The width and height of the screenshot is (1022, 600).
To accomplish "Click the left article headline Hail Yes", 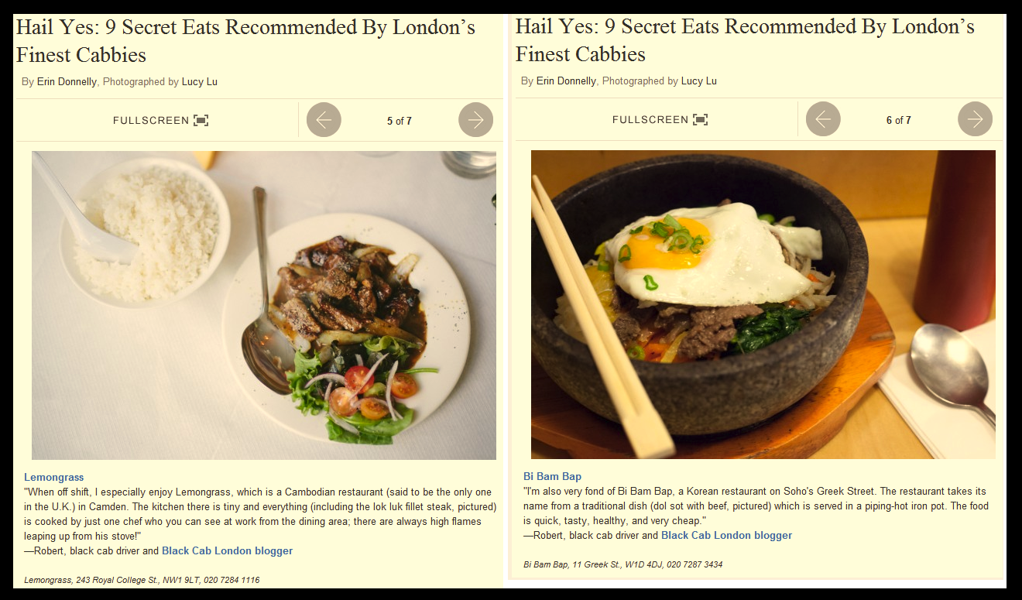I will click(x=245, y=41).
